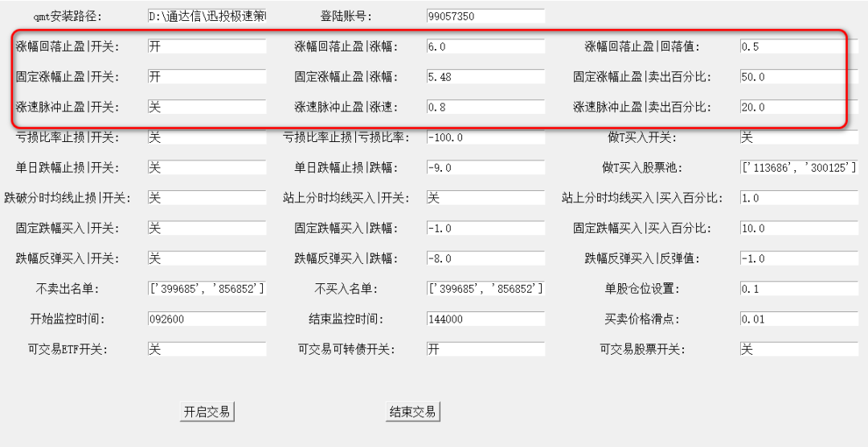This screenshot has height=447, width=868.
Task: Edit the 买卖价格滑点 field 0.01
Action: 799,319
